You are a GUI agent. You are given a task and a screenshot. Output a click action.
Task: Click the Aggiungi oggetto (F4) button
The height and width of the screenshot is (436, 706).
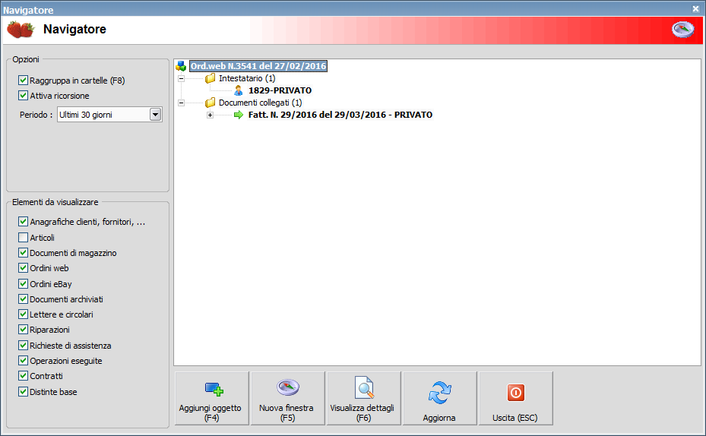point(211,398)
